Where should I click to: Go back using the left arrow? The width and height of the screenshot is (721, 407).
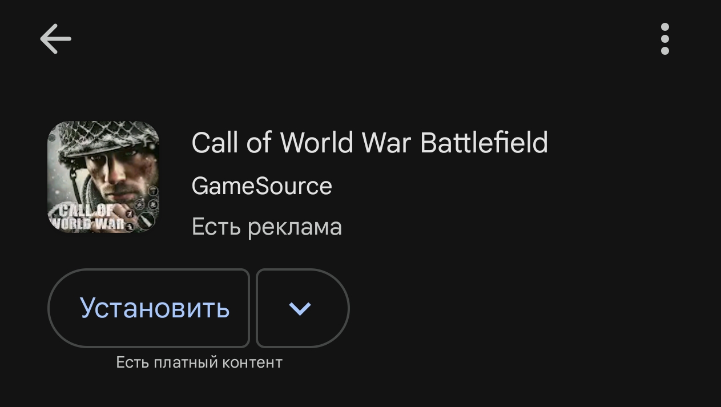pyautogui.click(x=55, y=39)
